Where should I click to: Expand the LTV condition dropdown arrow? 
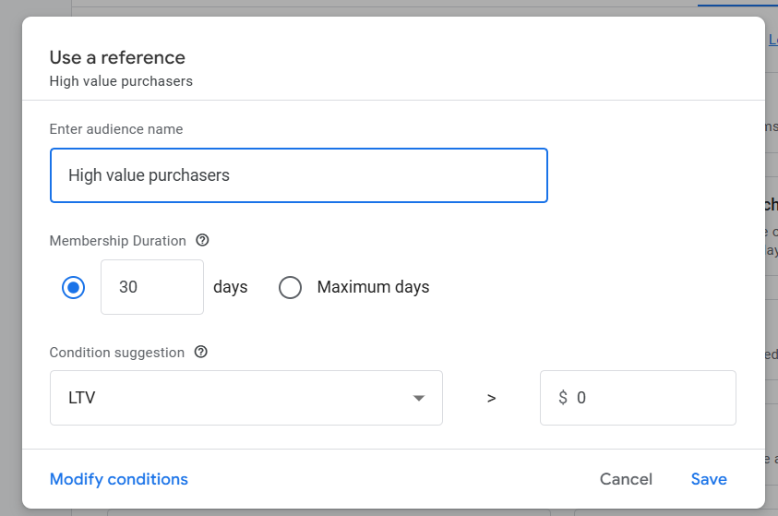tap(419, 398)
